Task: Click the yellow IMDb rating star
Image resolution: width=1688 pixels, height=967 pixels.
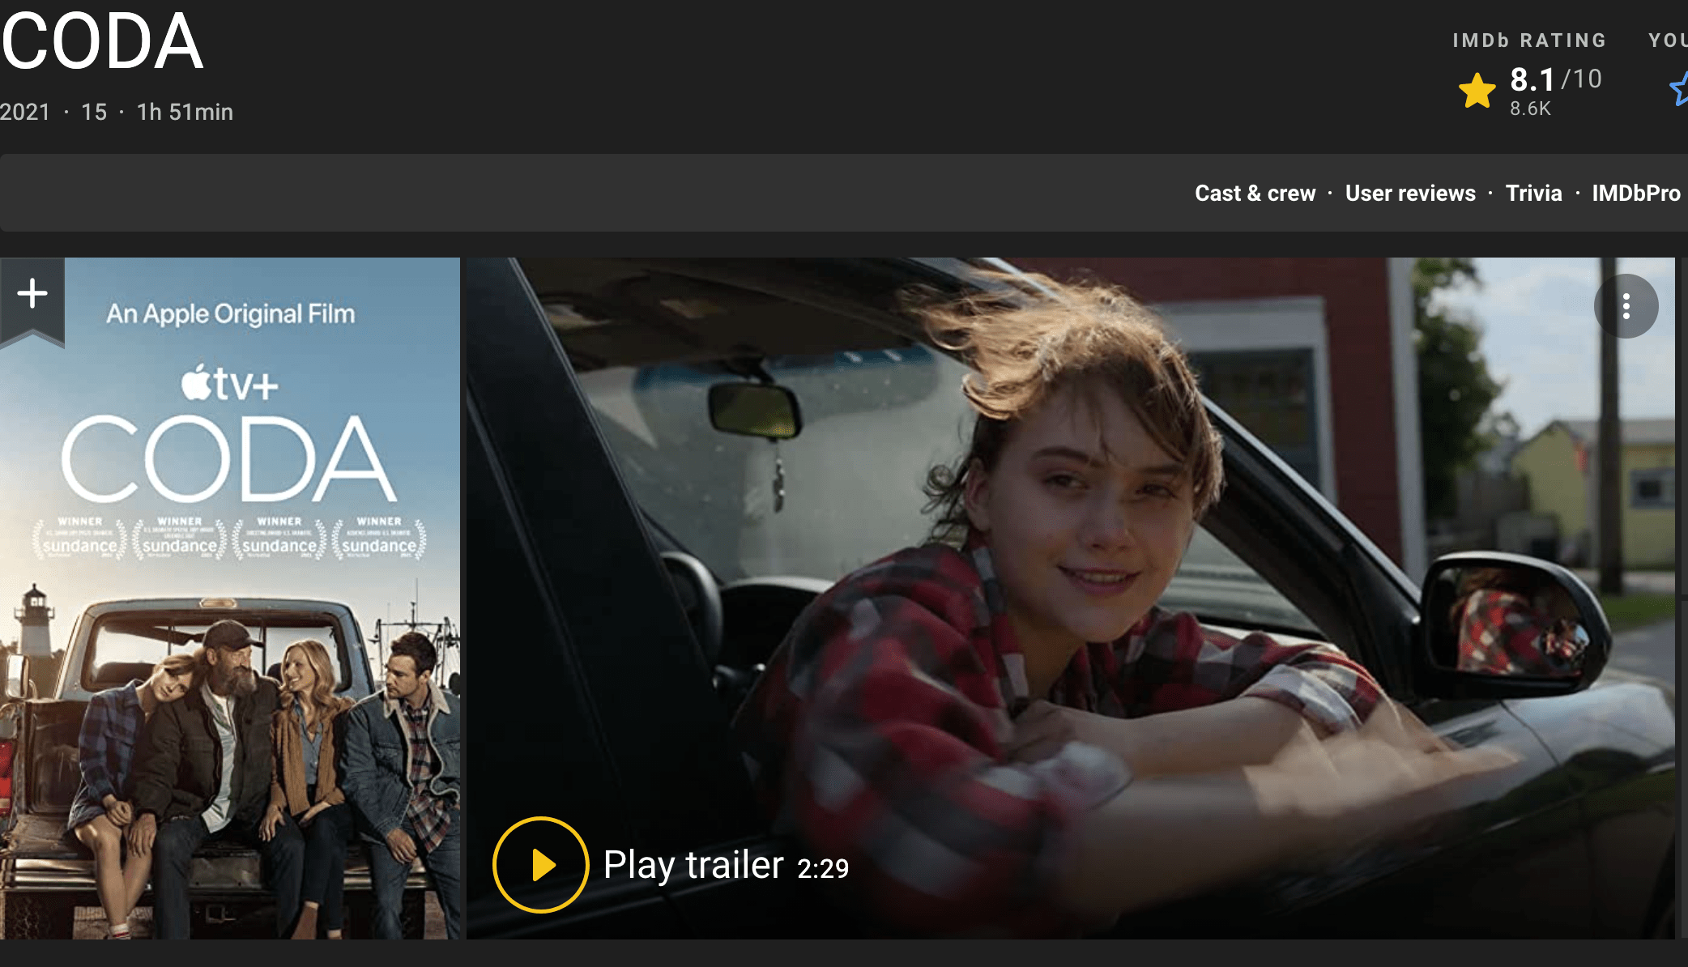Action: coord(1477,91)
